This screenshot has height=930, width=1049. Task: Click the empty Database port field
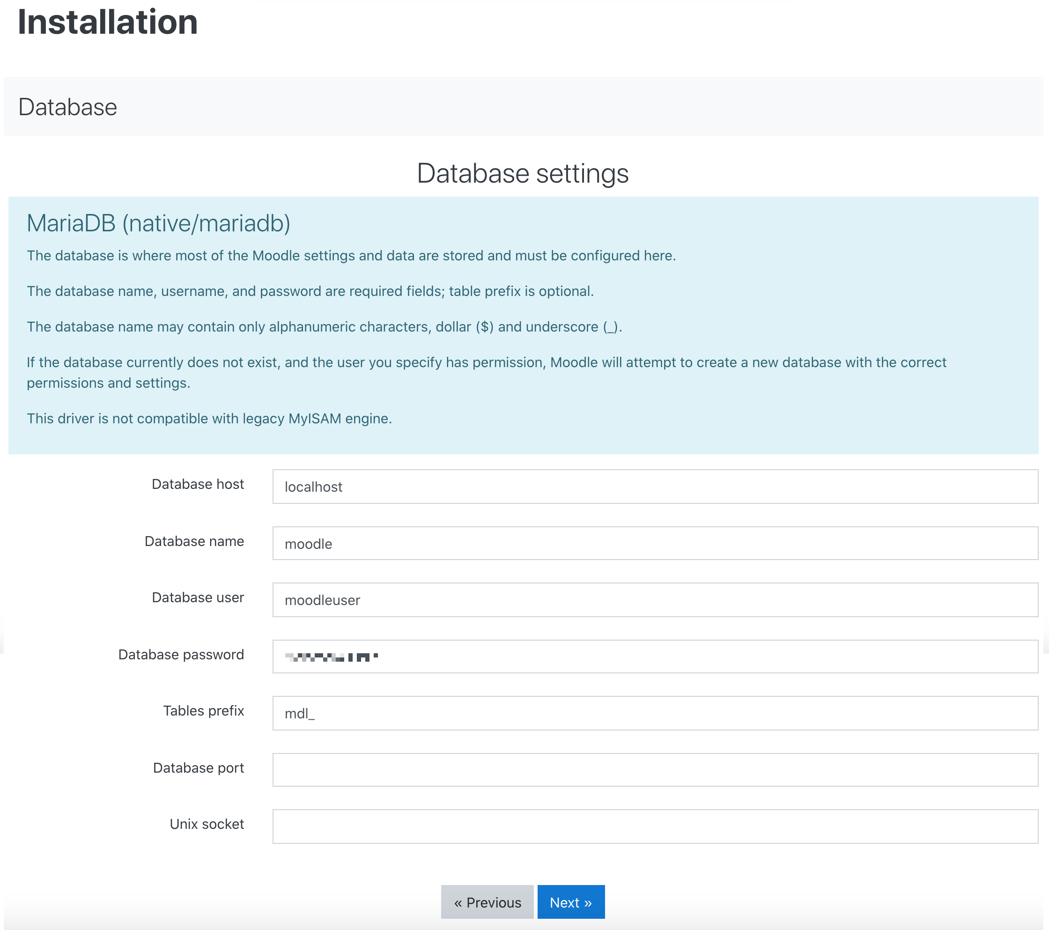[x=655, y=769]
